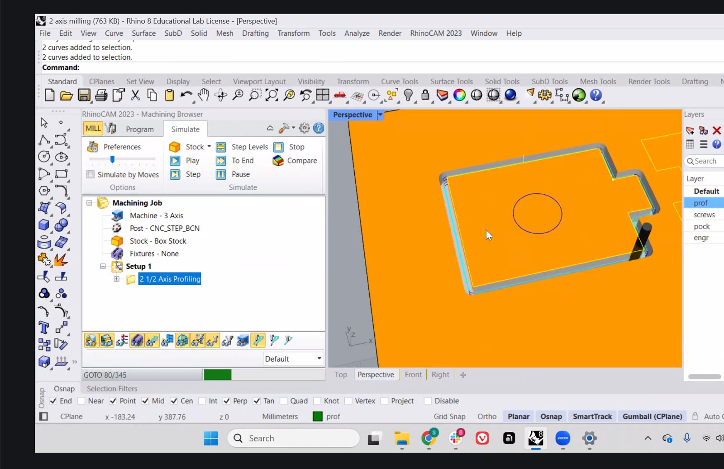Image resolution: width=724 pixels, height=469 pixels.
Task: Enable the Simulate by Moves checkbox
Action: (x=90, y=175)
